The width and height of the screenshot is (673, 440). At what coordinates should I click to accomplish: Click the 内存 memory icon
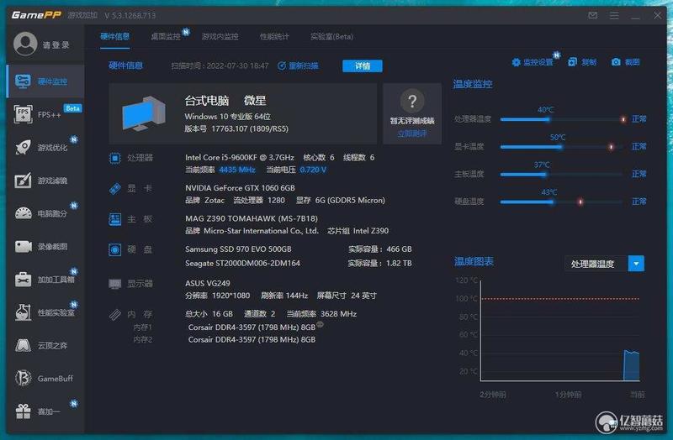[x=115, y=315]
